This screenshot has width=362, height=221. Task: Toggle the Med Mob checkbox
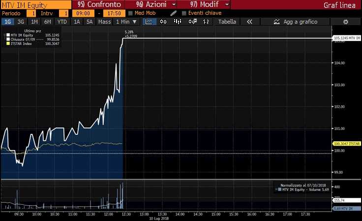130,13
